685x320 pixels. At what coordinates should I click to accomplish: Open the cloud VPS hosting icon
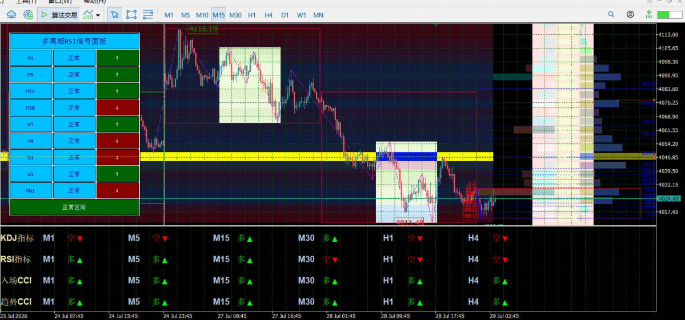(x=12, y=15)
